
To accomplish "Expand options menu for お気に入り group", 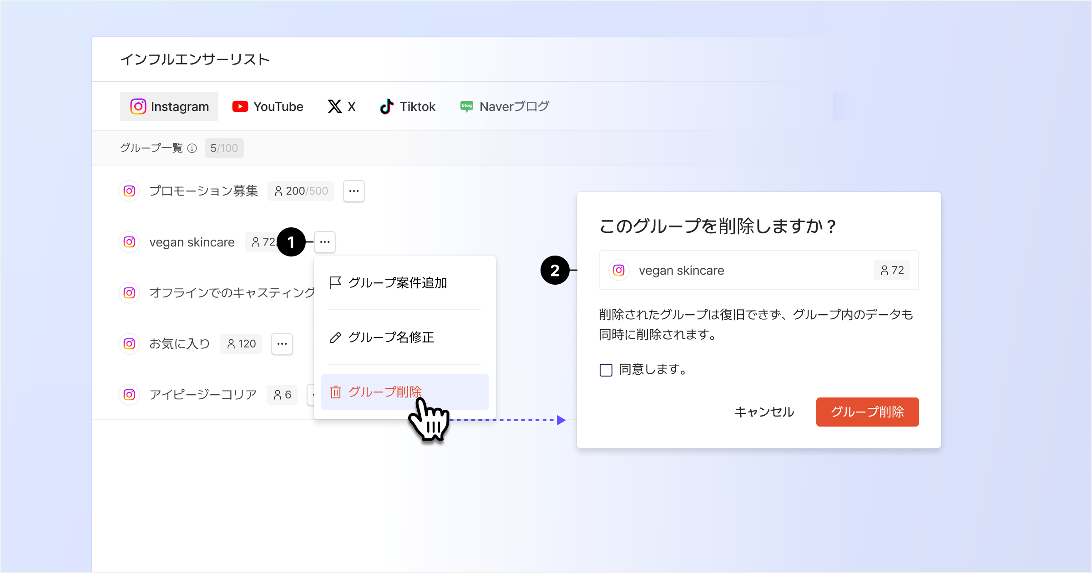I will pyautogui.click(x=282, y=344).
